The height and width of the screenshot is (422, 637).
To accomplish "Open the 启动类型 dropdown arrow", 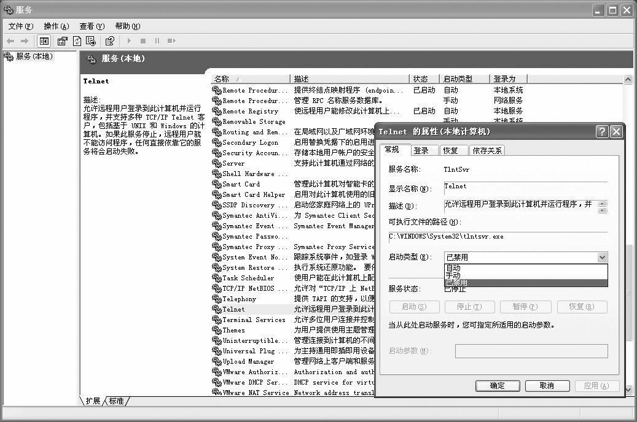I will [602, 258].
